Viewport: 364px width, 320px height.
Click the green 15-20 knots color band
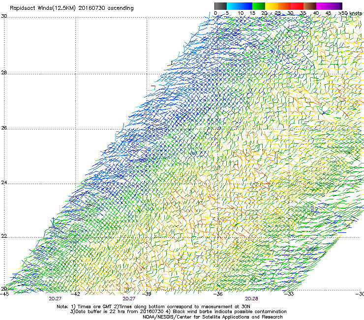(x=259, y=6)
